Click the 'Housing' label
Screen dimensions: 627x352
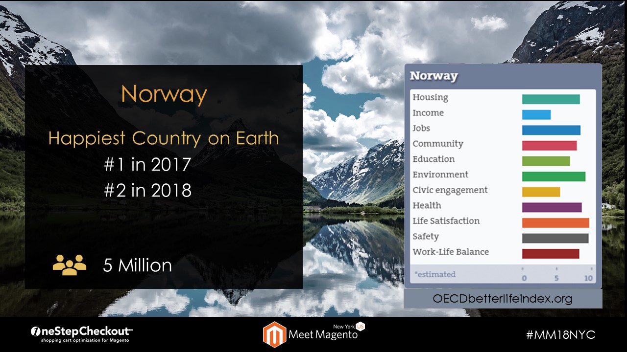coord(430,97)
